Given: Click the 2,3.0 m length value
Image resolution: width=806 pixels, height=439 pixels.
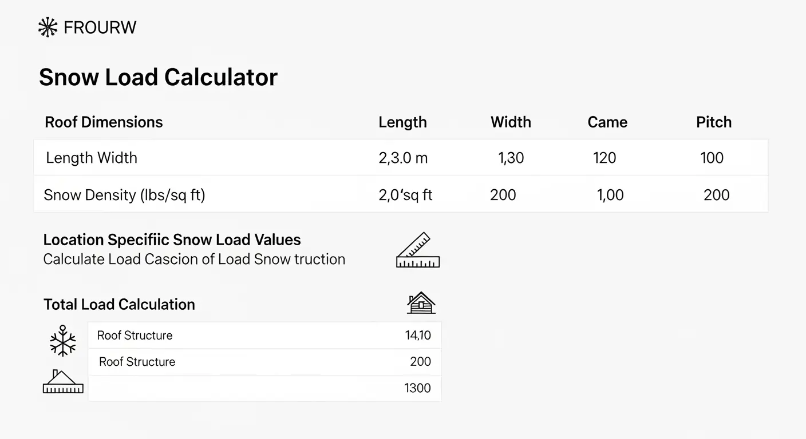Looking at the screenshot, I should tap(404, 158).
